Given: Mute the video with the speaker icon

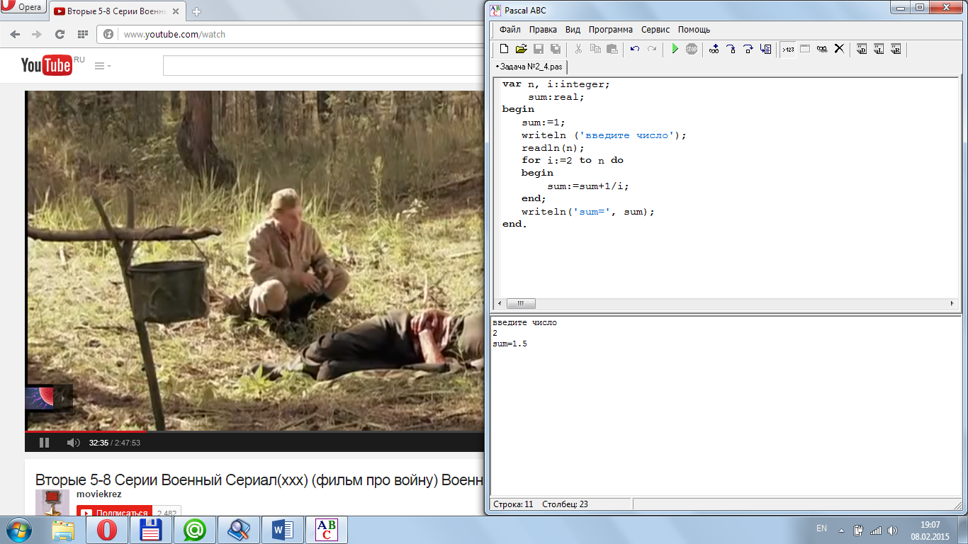Looking at the screenshot, I should [73, 443].
